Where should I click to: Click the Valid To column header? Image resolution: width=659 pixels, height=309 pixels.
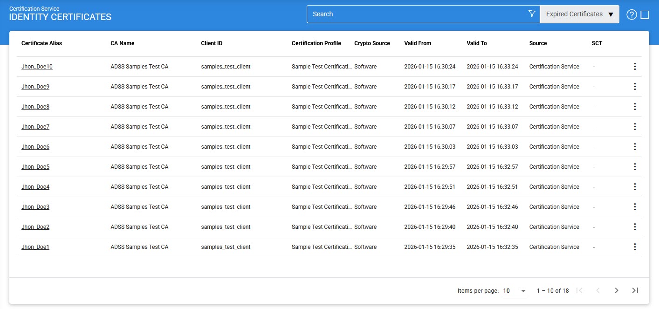tap(476, 43)
